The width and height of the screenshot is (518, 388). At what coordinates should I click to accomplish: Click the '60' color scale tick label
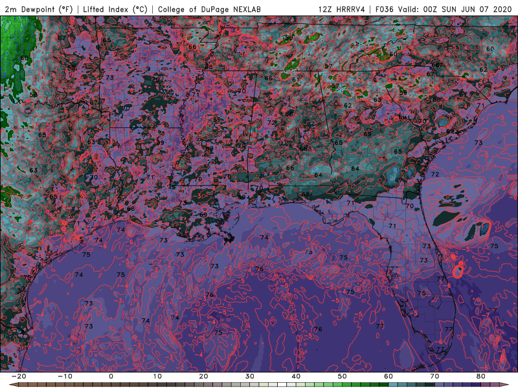click(388, 376)
